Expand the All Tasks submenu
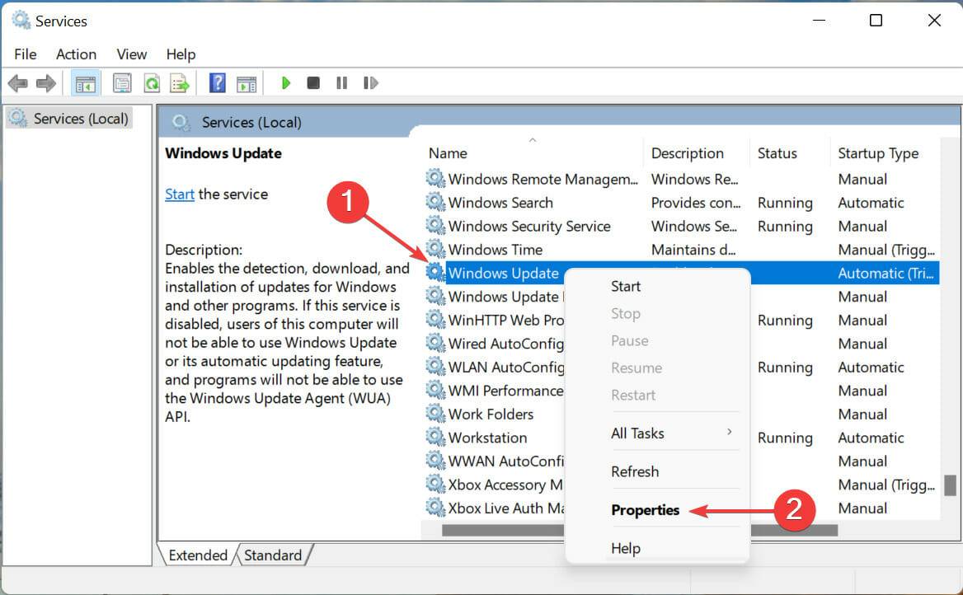This screenshot has height=595, width=963. (637, 433)
